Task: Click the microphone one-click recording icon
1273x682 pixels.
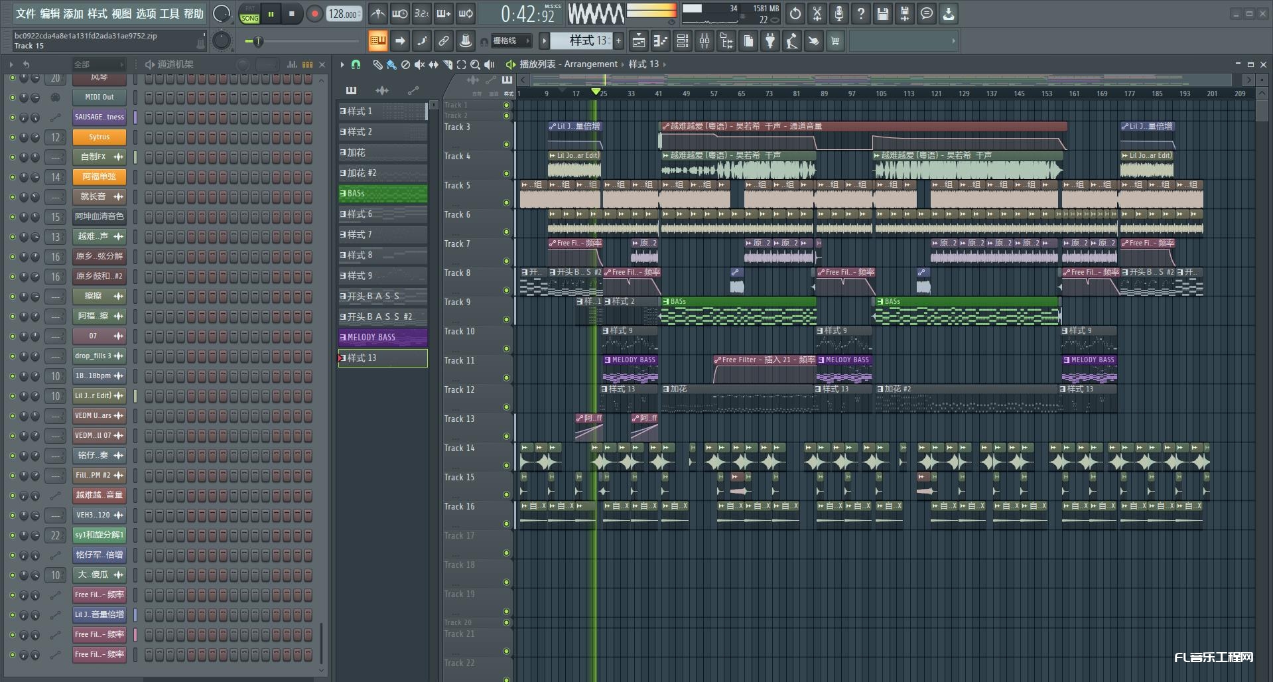Action: [838, 13]
